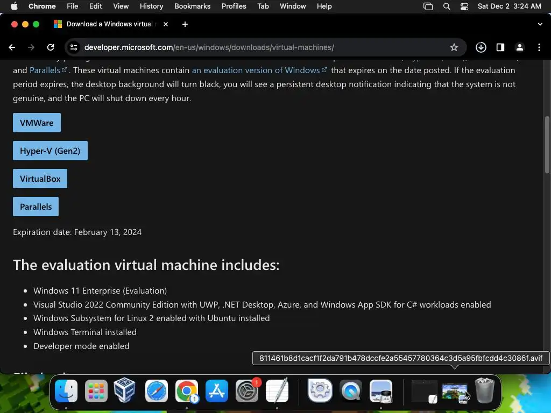The width and height of the screenshot is (551, 413).
Task: Click the address bar URL field
Action: pos(265,47)
